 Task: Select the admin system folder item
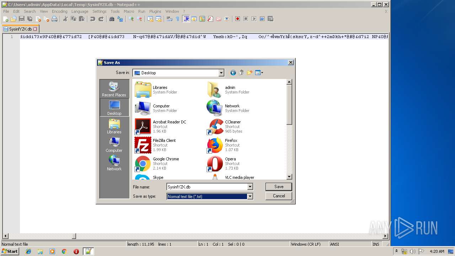(228, 90)
